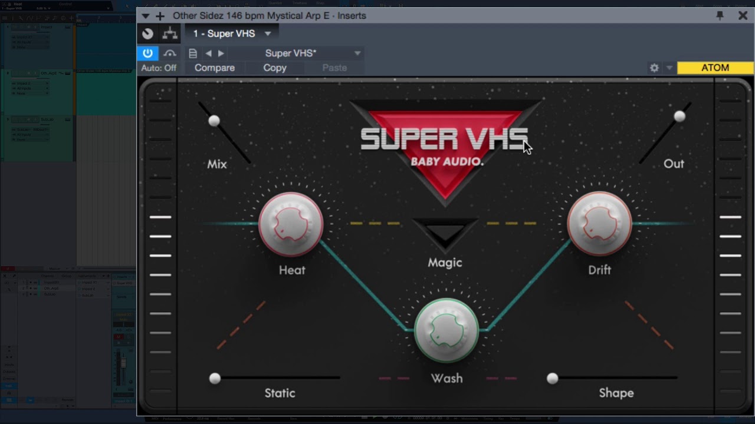This screenshot has height=424, width=755.
Task: Click the Out label
Action: [x=674, y=164]
